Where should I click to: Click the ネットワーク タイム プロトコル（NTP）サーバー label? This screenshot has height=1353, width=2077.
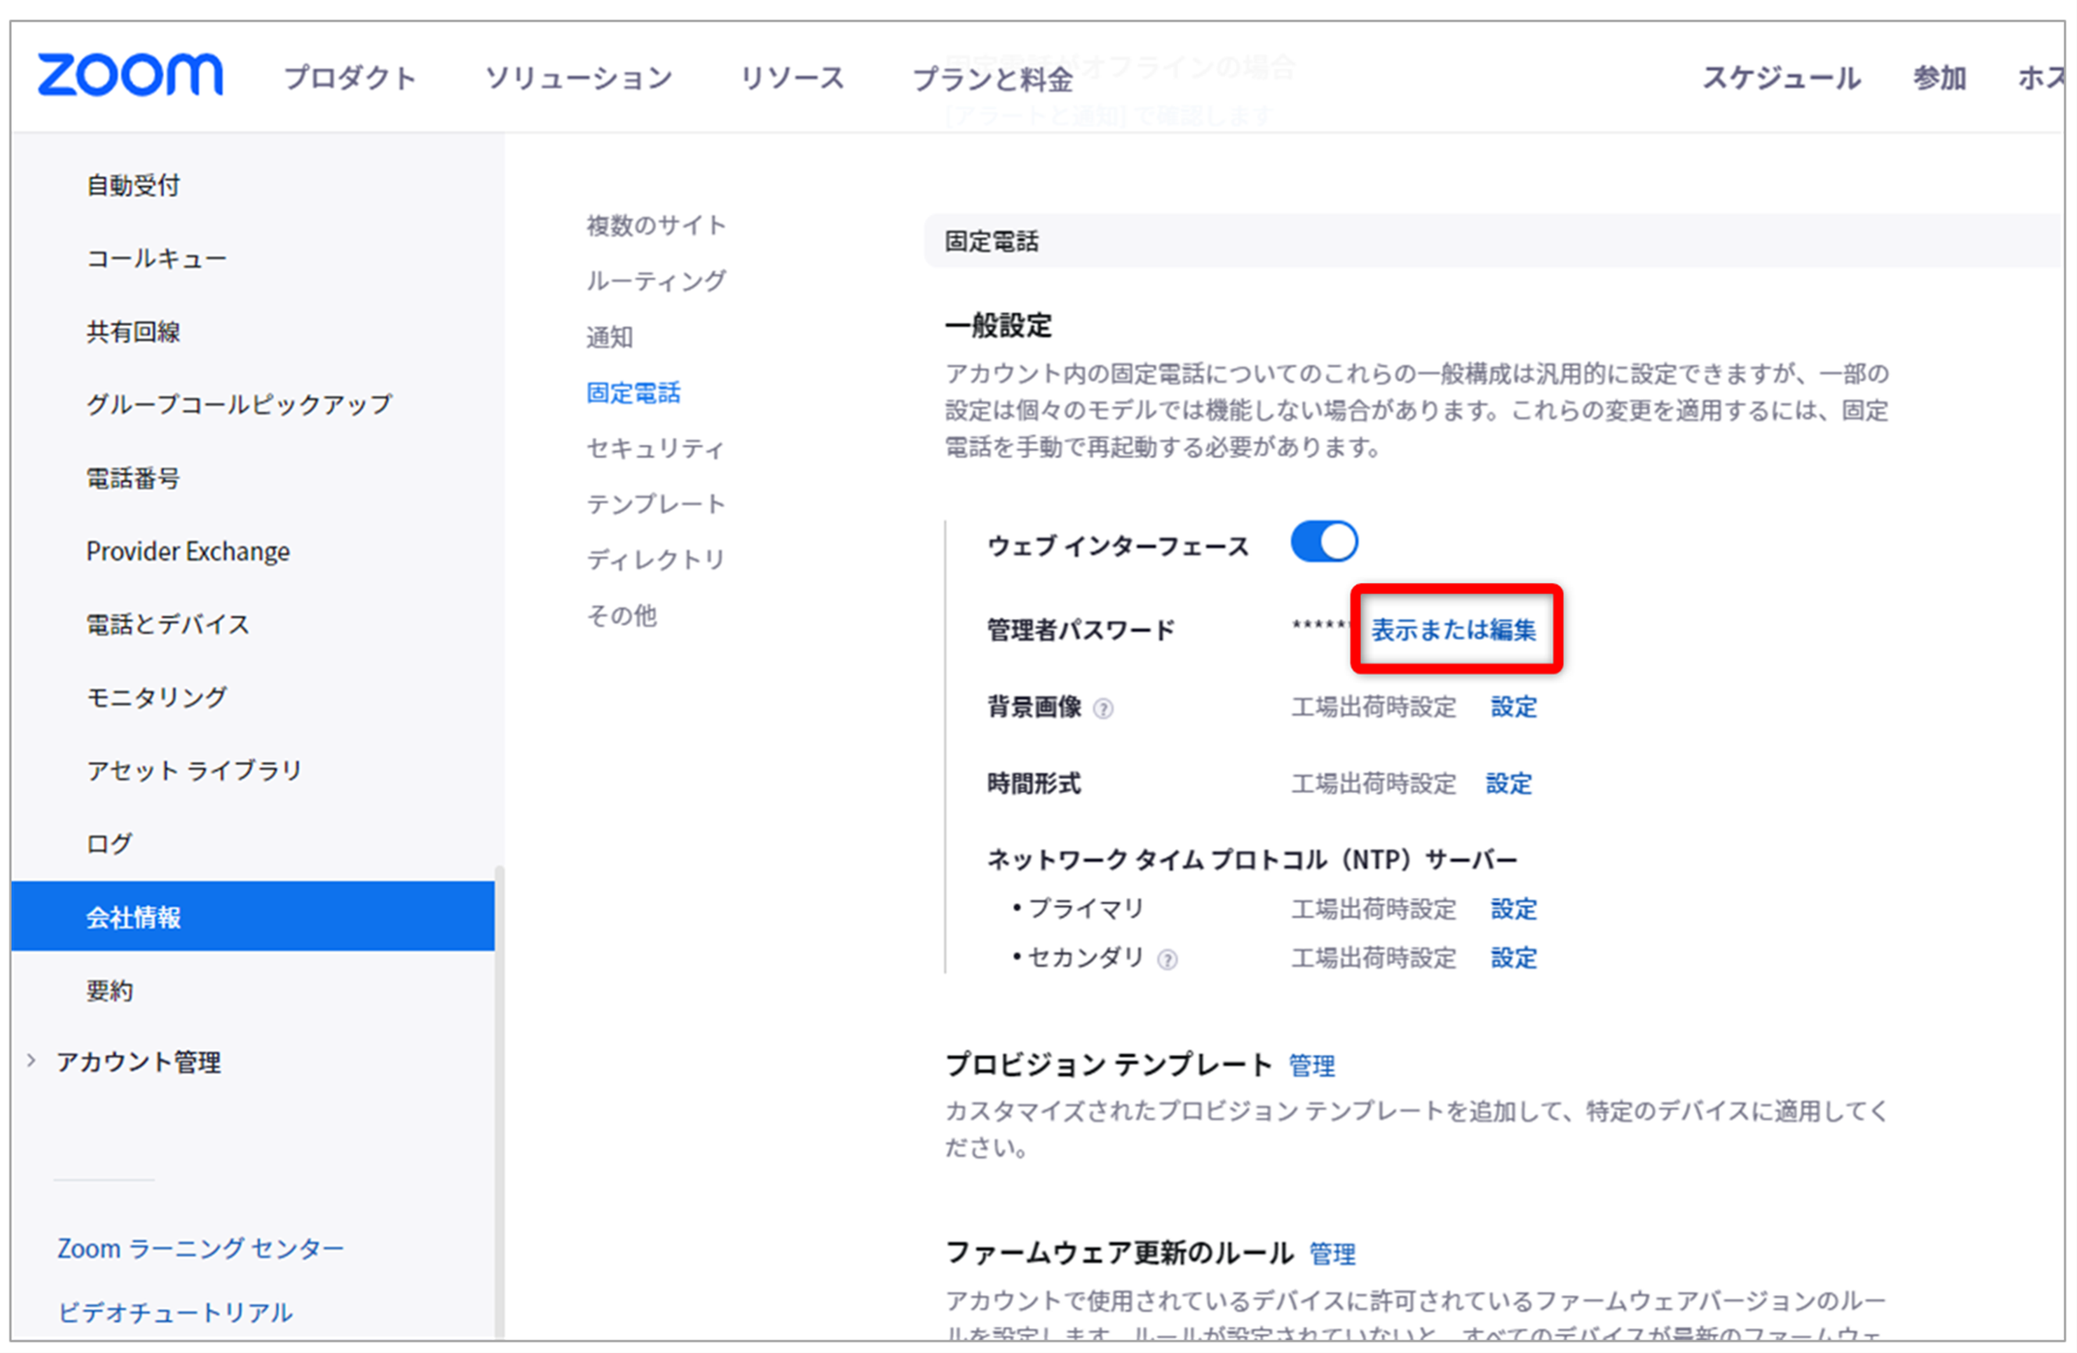[1252, 860]
